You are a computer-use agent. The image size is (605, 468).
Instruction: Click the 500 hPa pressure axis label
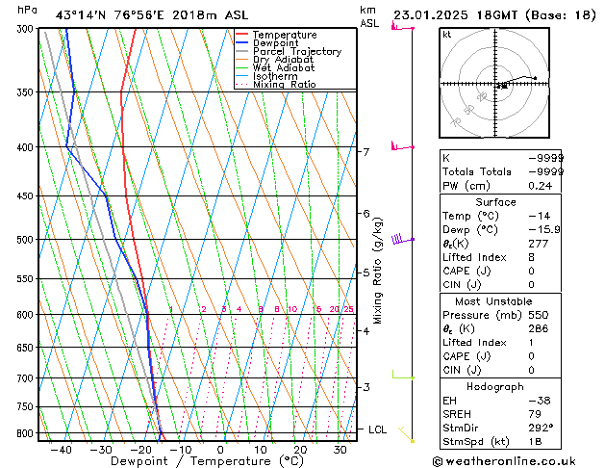[25, 240]
